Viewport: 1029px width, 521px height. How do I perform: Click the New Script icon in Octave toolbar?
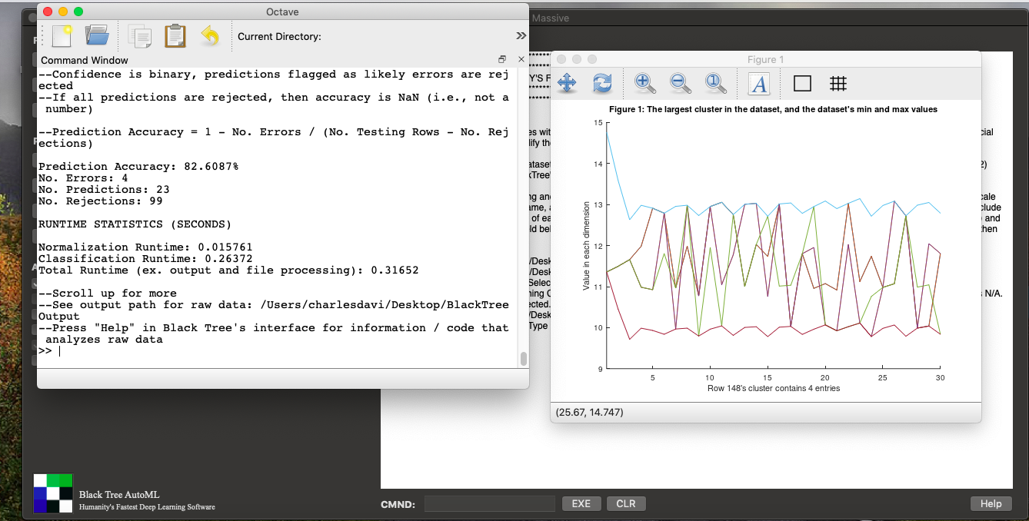tap(62, 35)
